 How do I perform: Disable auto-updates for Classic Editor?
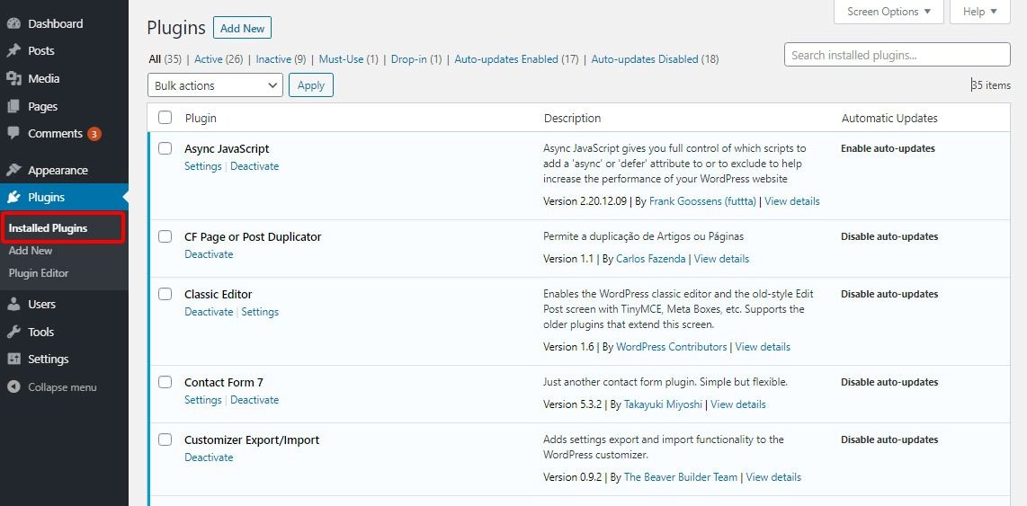[889, 294]
